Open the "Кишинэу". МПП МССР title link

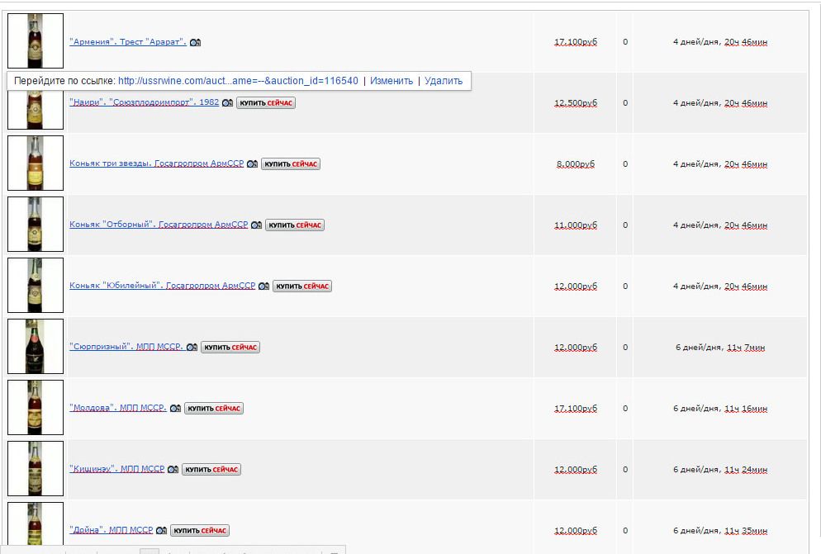(116, 470)
